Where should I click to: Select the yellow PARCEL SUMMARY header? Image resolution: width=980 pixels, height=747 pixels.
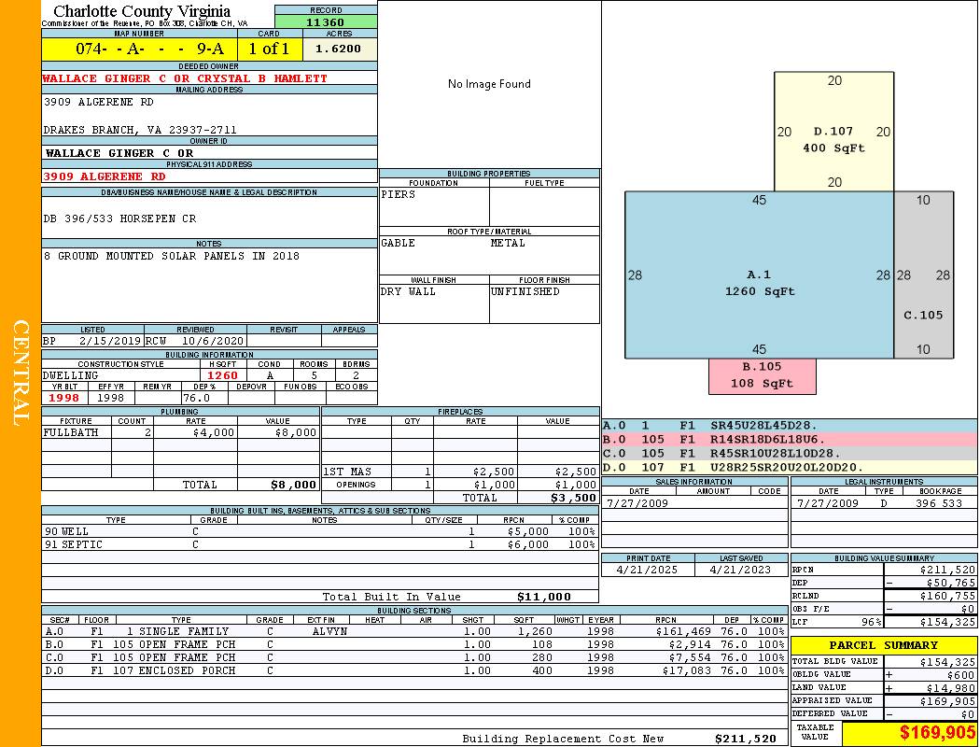pyautogui.click(x=884, y=645)
